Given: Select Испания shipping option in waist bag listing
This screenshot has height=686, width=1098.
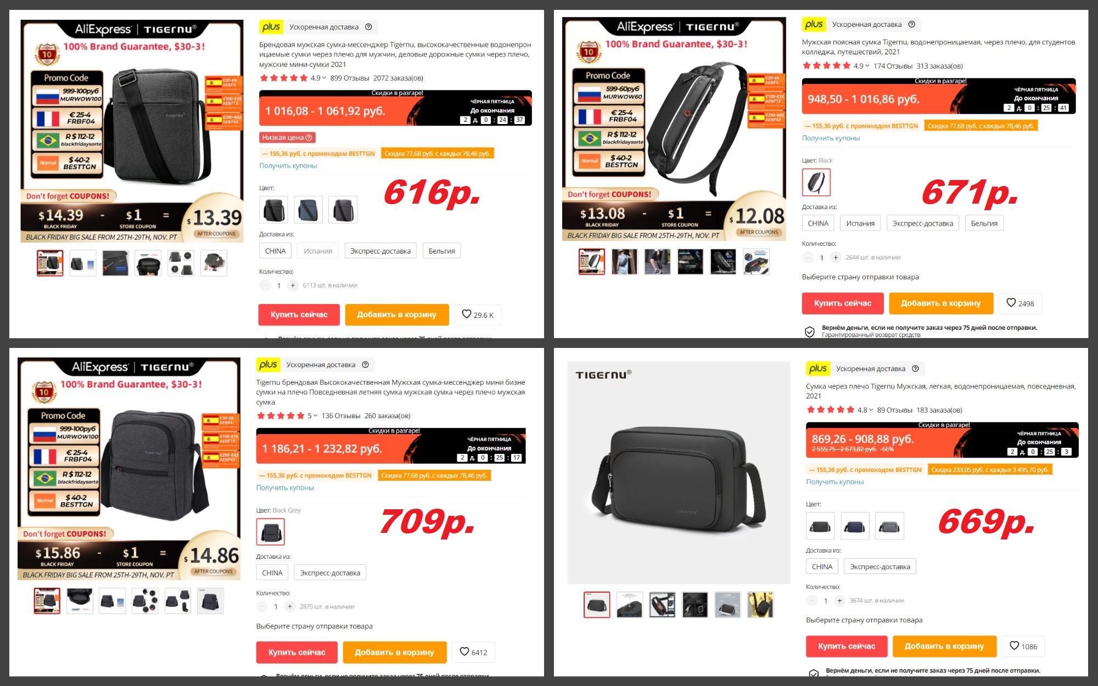Looking at the screenshot, I should pos(860,223).
